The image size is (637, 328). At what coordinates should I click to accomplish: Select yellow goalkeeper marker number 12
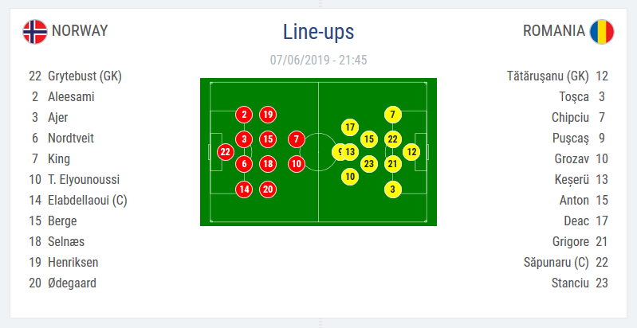click(411, 151)
